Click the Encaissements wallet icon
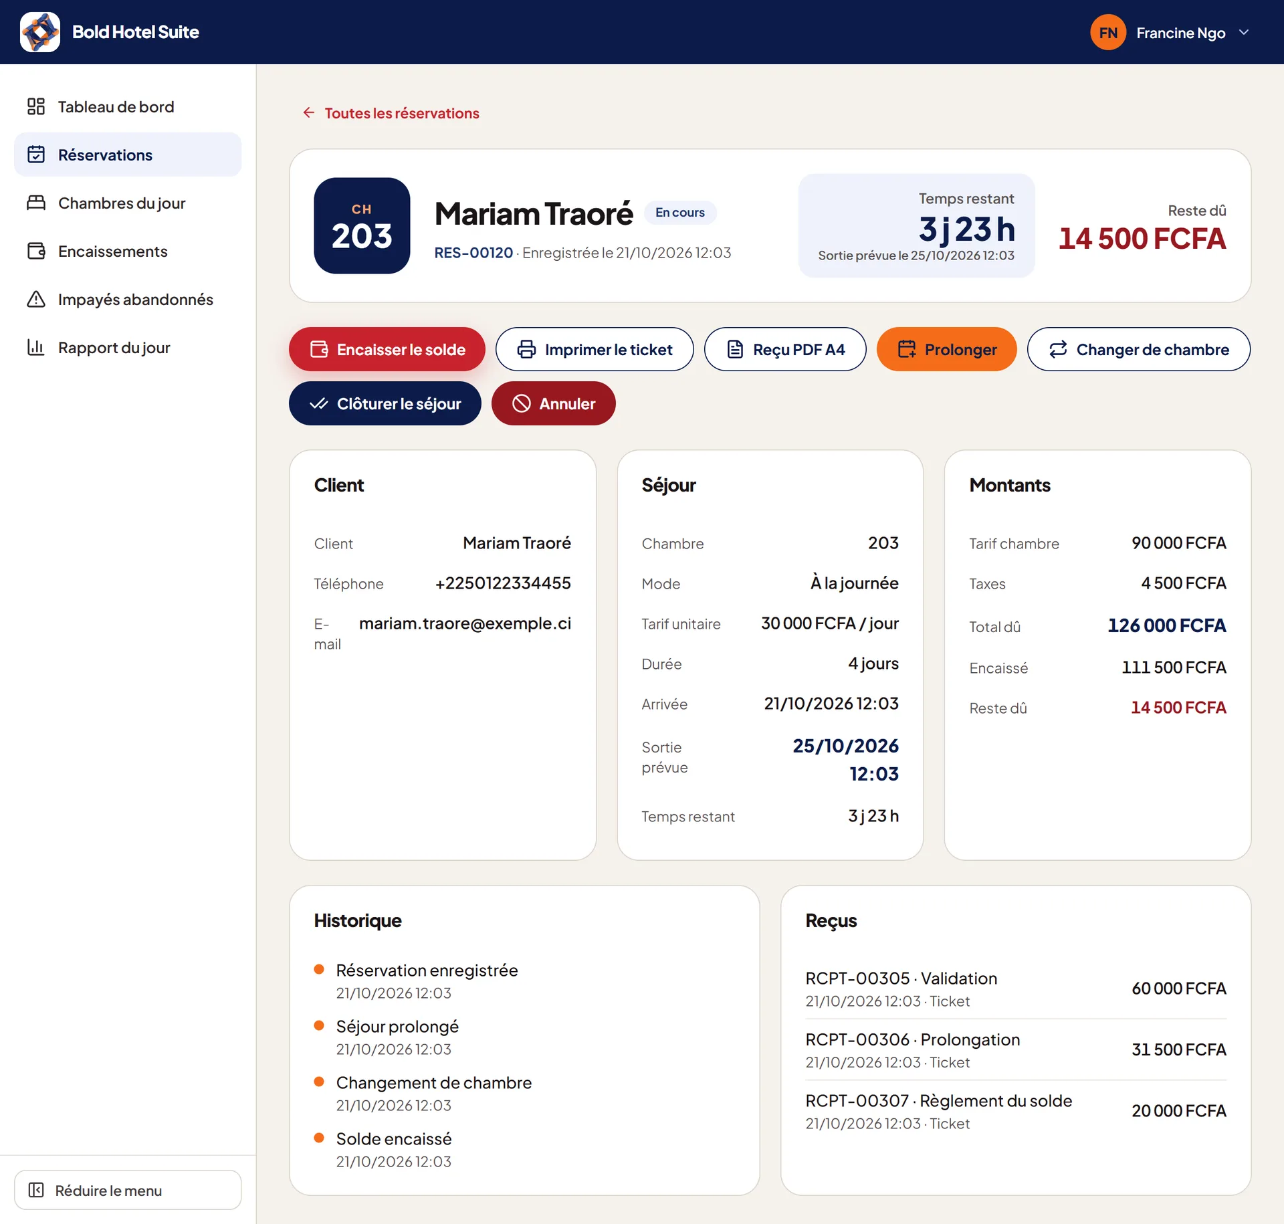Viewport: 1284px width, 1224px height. coord(36,251)
